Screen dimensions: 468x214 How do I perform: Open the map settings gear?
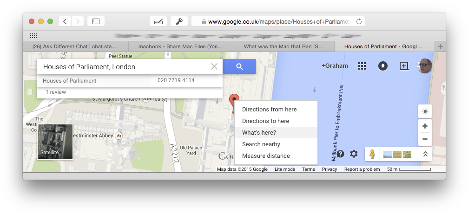pos(354,154)
